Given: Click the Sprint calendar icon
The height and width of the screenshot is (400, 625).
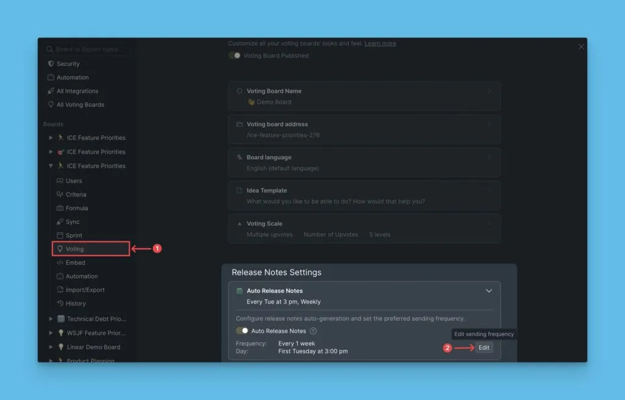Looking at the screenshot, I should [60, 235].
